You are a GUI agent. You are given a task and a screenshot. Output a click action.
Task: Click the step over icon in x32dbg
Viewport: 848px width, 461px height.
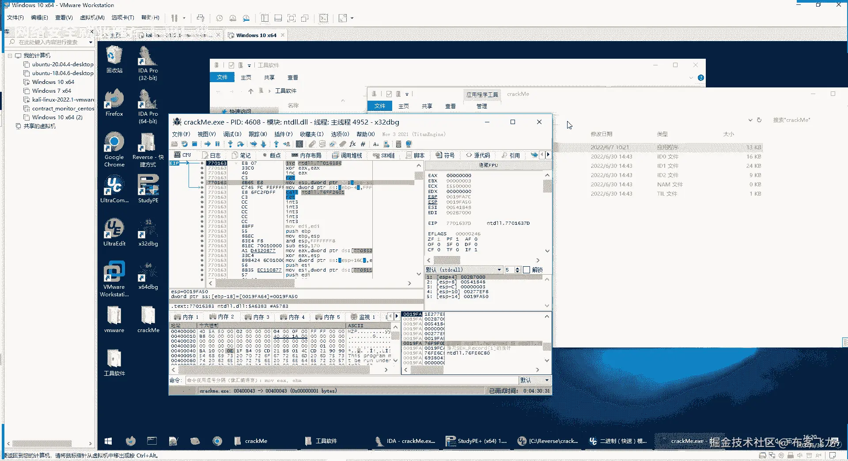tap(240, 144)
